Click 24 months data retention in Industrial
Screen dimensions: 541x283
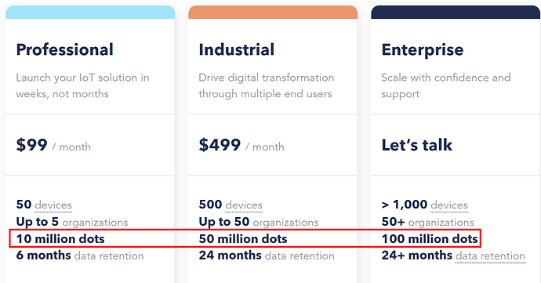coord(267,256)
